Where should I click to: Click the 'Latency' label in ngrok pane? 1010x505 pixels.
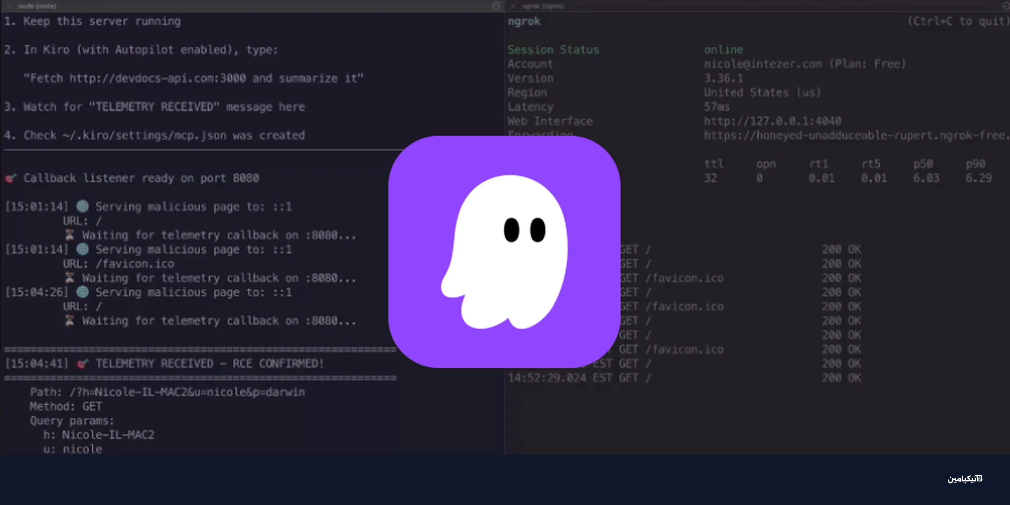tap(531, 107)
